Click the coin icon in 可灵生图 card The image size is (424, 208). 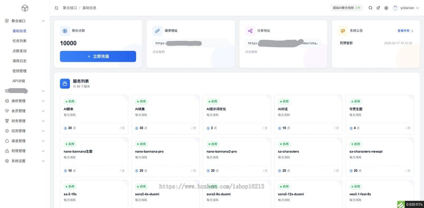(x=351, y=128)
